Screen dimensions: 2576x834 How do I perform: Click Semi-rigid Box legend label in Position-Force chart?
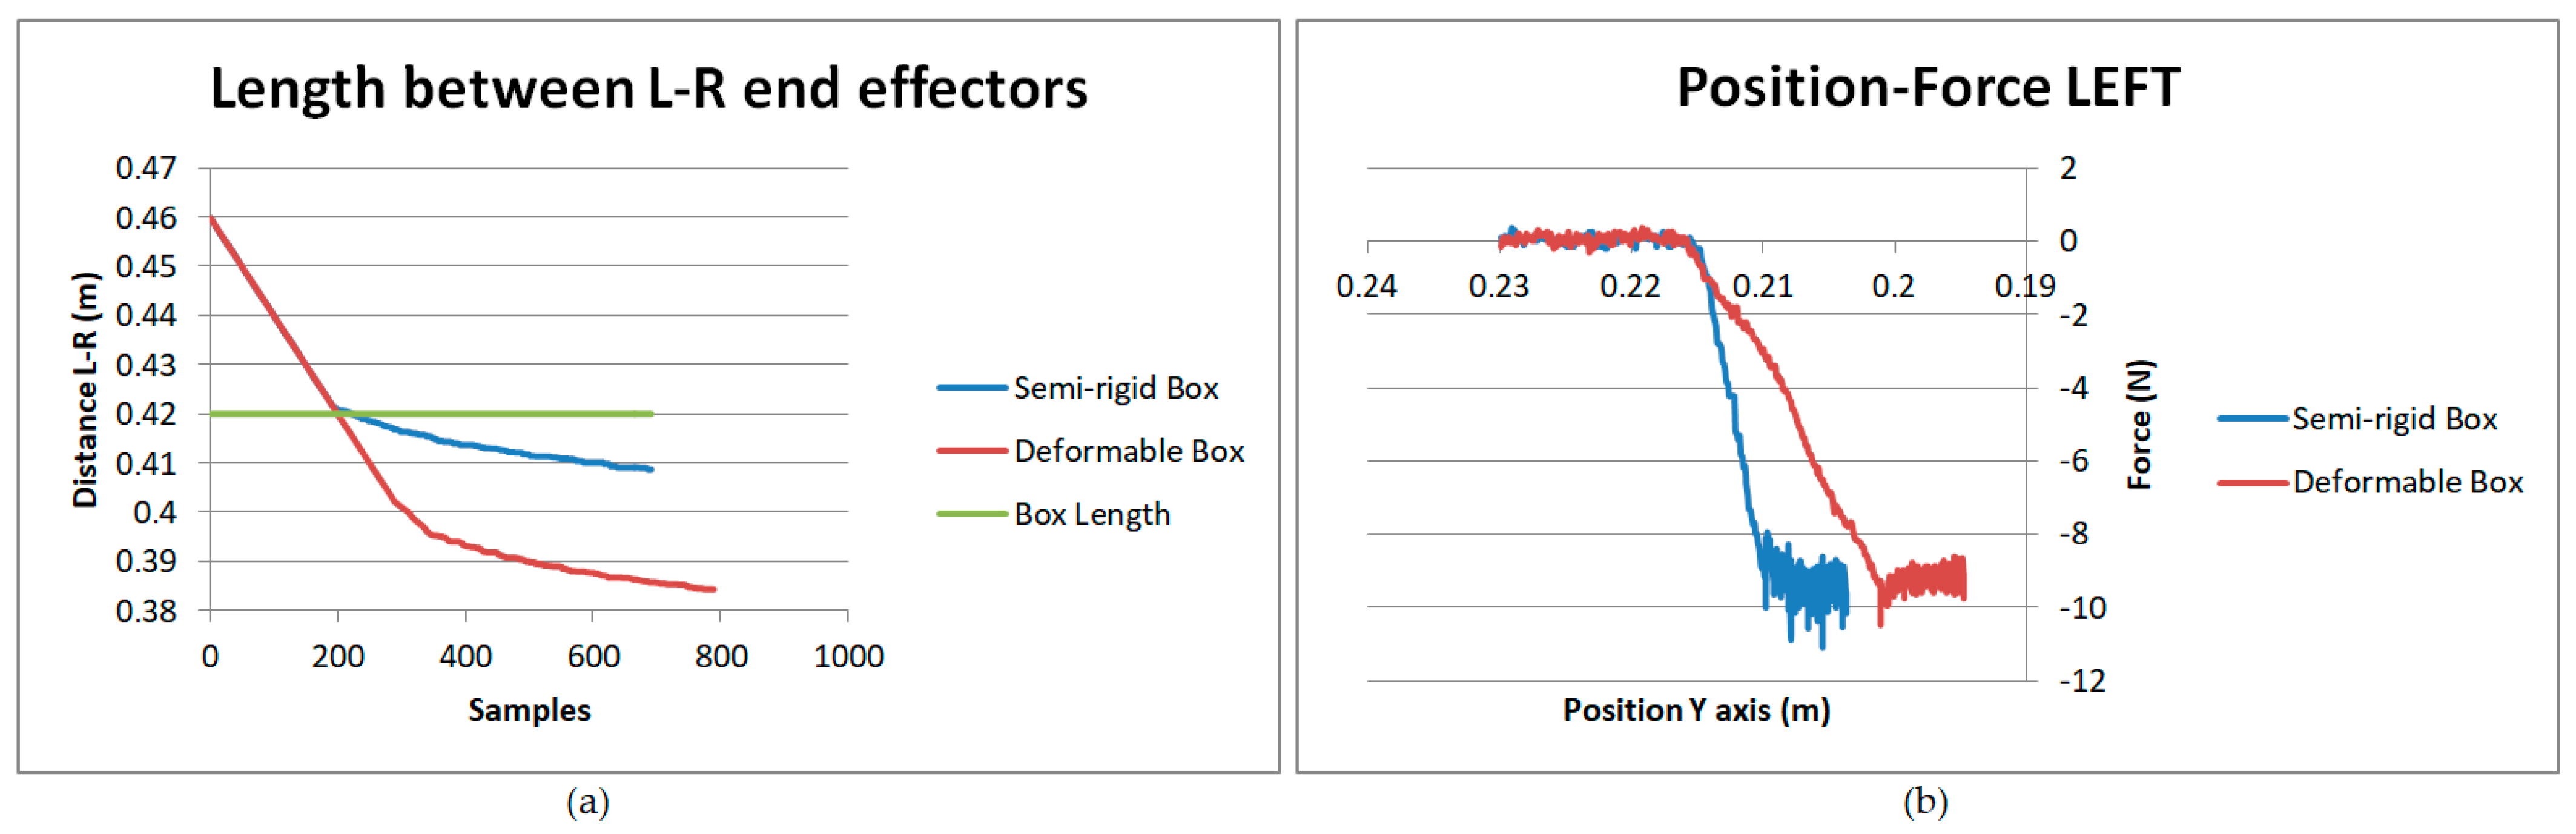(2394, 419)
